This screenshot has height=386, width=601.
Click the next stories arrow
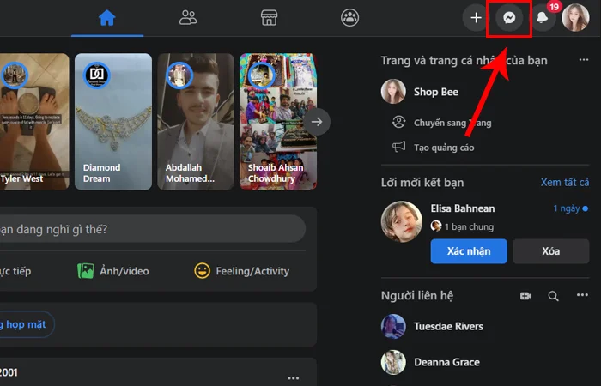point(317,122)
